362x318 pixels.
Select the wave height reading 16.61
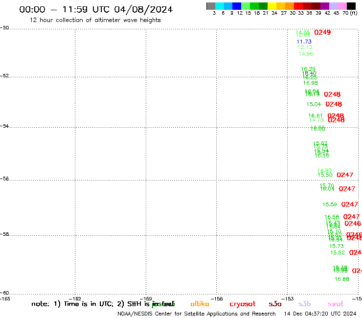[316, 115]
